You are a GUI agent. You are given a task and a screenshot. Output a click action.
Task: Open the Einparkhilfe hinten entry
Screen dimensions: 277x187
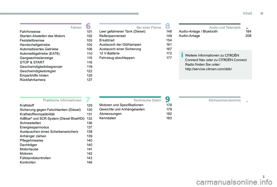(x=56, y=75)
